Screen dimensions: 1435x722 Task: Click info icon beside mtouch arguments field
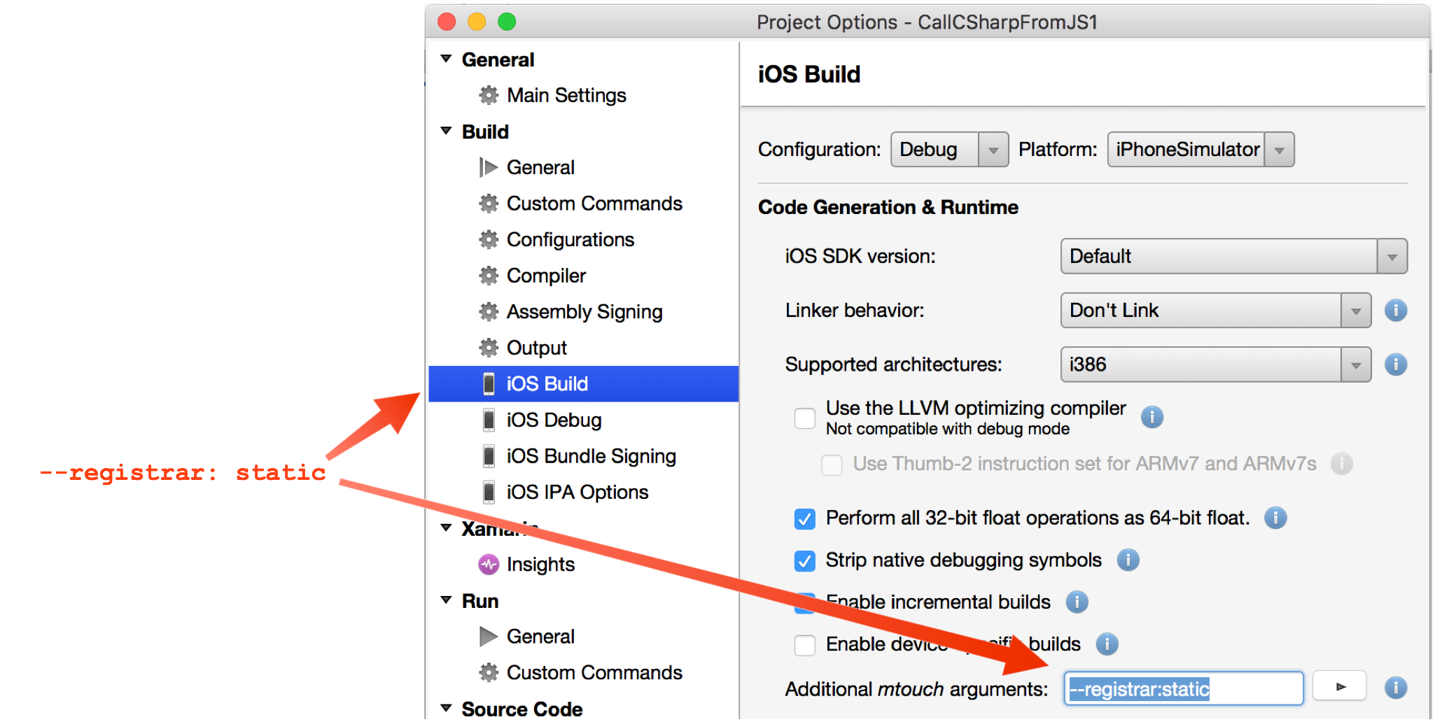(1395, 688)
